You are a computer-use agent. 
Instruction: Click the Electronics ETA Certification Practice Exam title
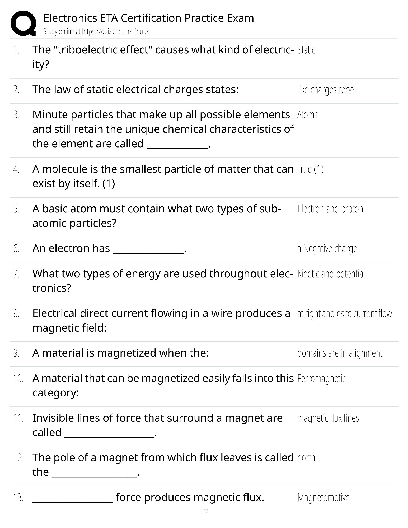point(149,18)
